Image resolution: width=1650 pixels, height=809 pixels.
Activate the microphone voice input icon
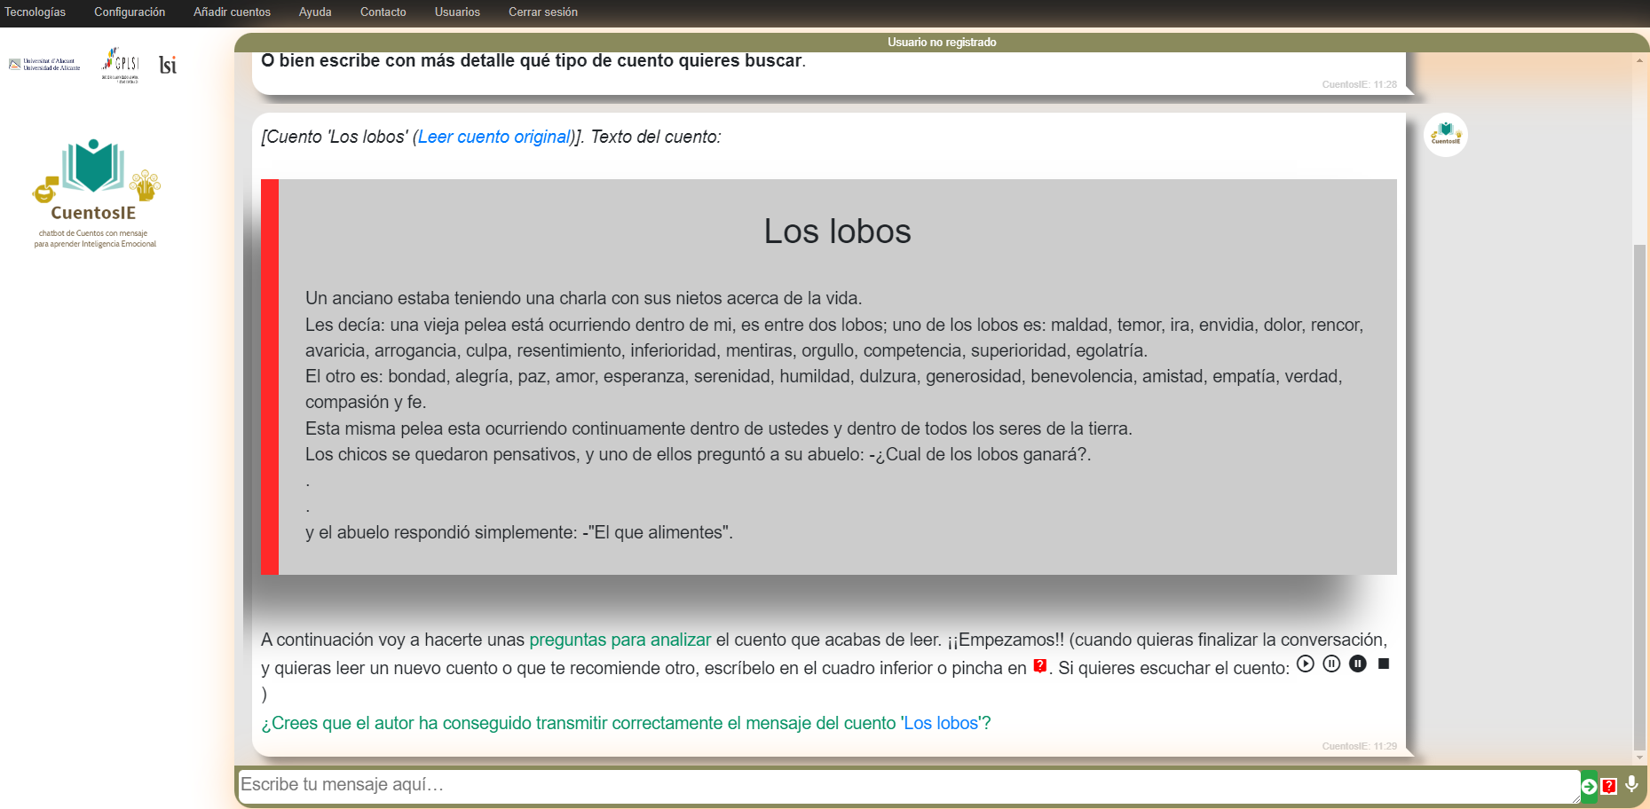1631,785
